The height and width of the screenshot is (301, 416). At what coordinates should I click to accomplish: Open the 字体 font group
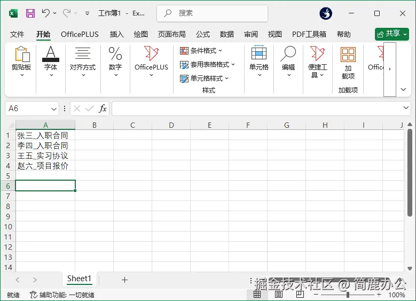coord(51,62)
